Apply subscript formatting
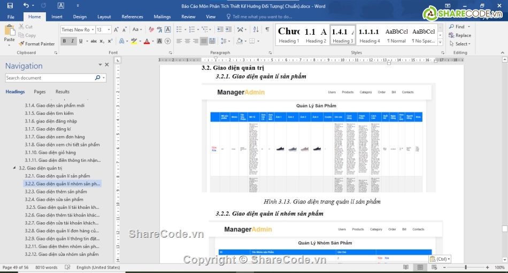 [x=102, y=41]
